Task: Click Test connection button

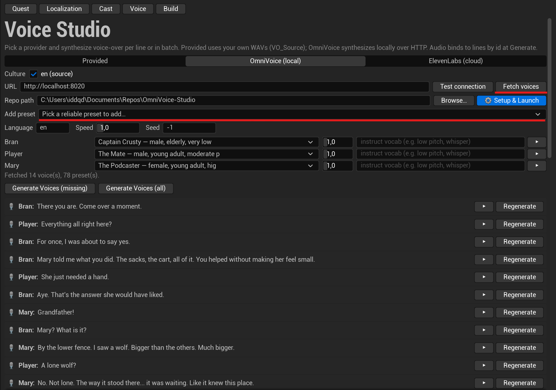Action: pos(463,86)
